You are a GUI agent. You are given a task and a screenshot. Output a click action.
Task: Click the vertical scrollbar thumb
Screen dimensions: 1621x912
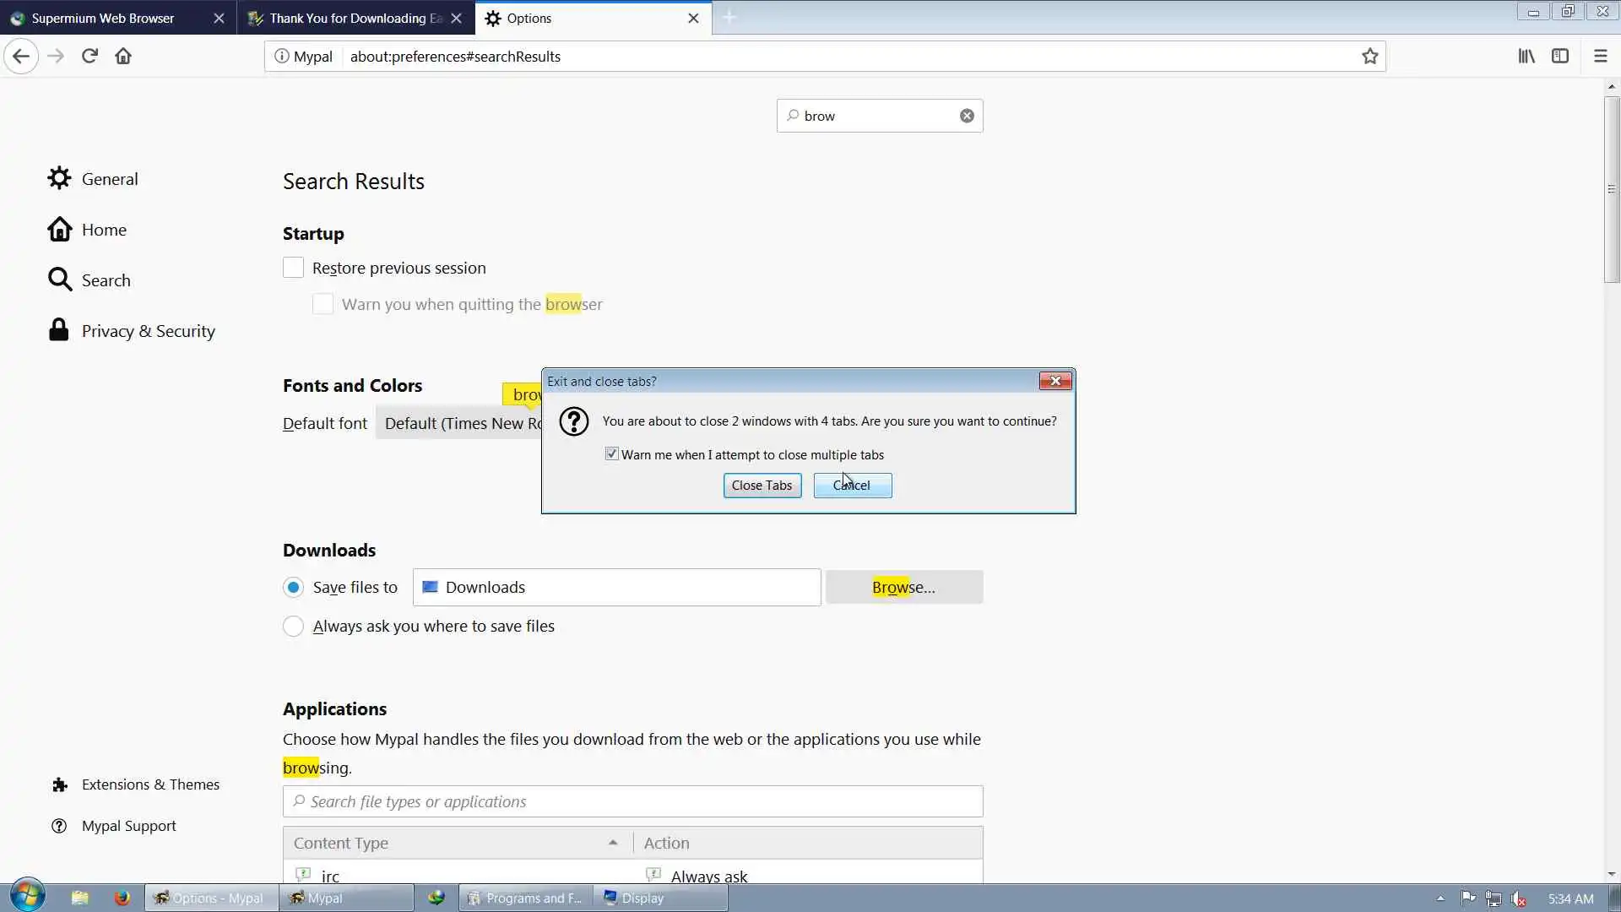(x=1611, y=190)
